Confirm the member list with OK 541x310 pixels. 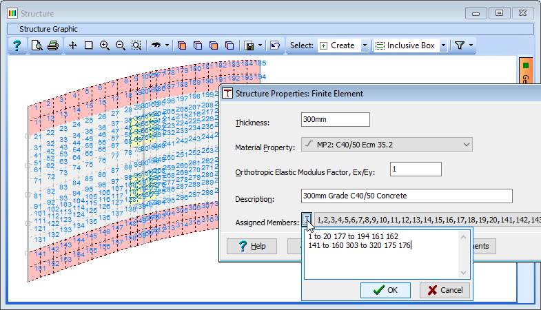coord(385,290)
